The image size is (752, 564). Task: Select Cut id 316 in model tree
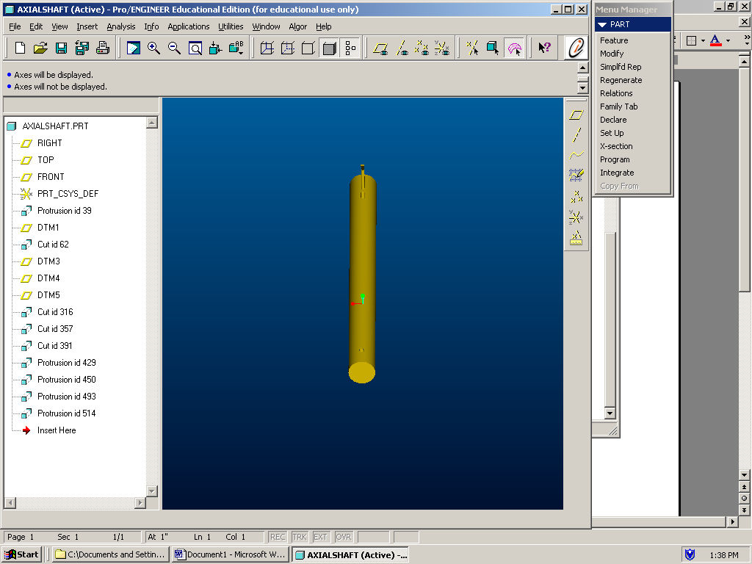pyautogui.click(x=55, y=312)
